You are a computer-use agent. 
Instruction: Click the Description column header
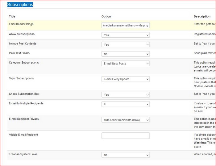coord(202,16)
